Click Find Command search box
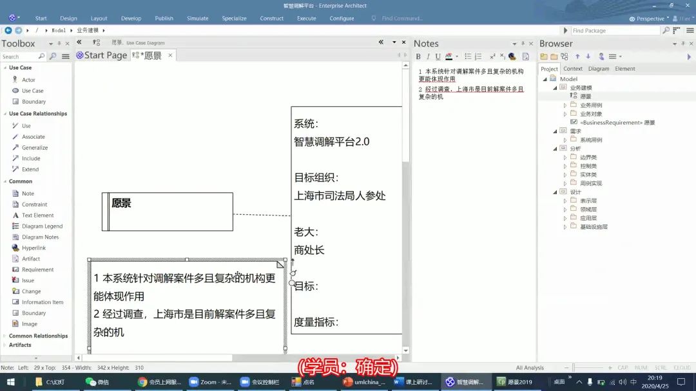The image size is (696, 391). tap(401, 18)
